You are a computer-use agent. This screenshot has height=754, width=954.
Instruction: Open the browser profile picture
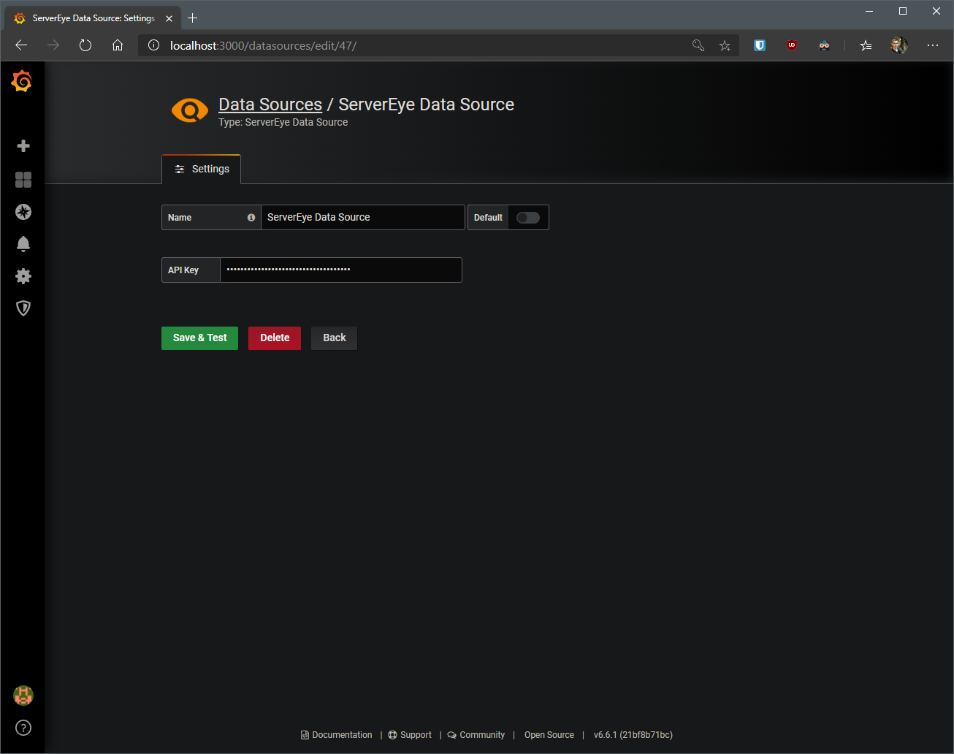(899, 45)
